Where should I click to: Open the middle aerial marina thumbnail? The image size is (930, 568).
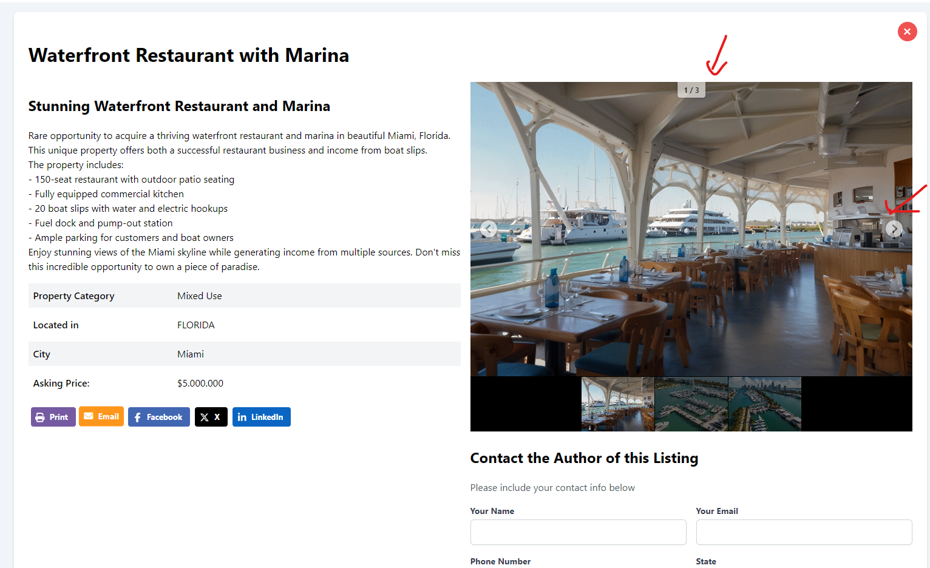pyautogui.click(x=691, y=404)
